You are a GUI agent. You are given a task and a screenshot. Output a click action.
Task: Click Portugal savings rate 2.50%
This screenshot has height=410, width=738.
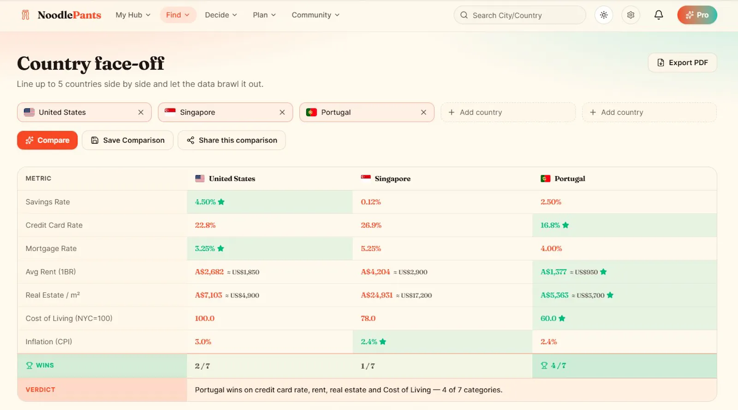coord(551,202)
